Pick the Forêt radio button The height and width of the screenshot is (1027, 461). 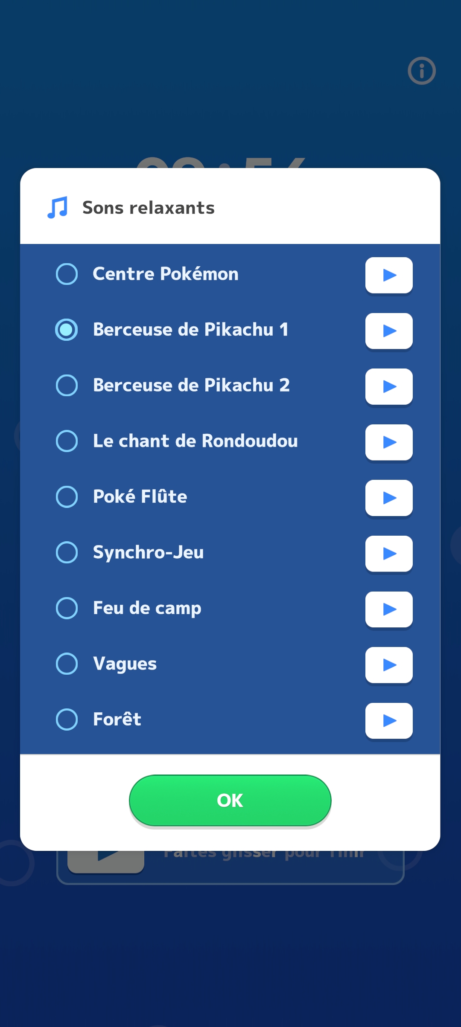pyautogui.click(x=67, y=719)
